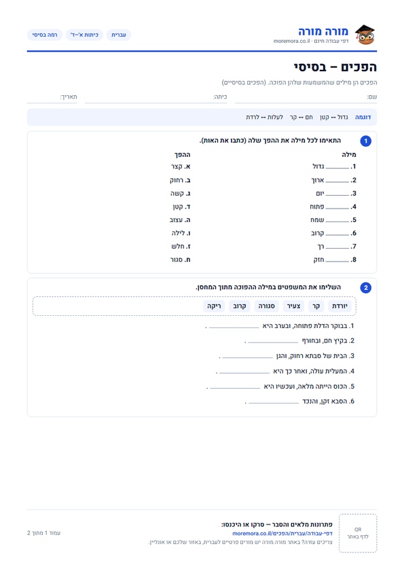Select the word chip ריקה
404x572 pixels.
pos(214,306)
